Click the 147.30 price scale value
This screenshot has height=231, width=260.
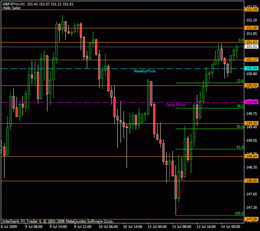(252, 208)
